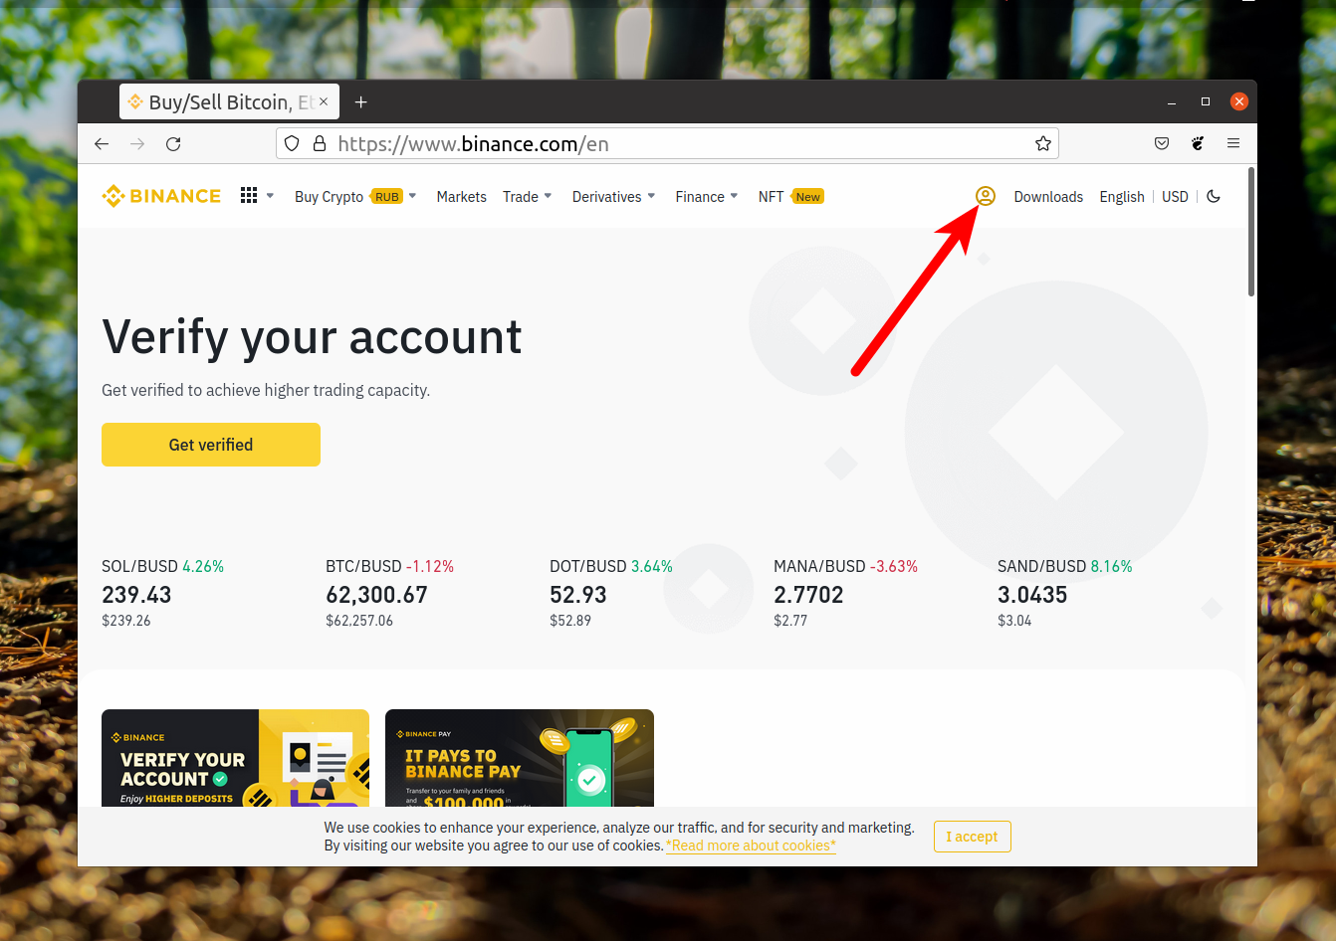The image size is (1336, 941).
Task: Open the GNOME extension toolbar icon
Action: (x=1198, y=143)
